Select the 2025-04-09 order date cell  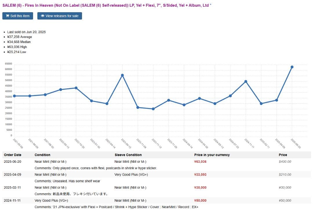tap(12, 175)
